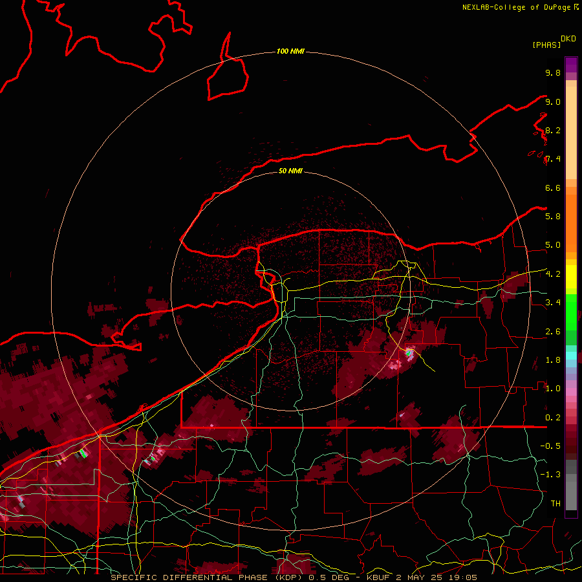This screenshot has height=582, width=582.
Task: Click the DKD product code label
Action: point(568,39)
